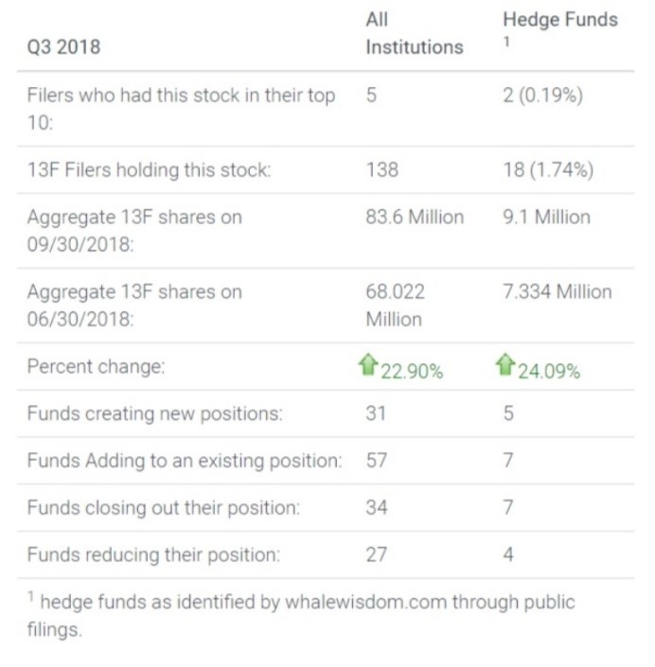Click the Q3 2018 column header
655x667 pixels.
[63, 46]
